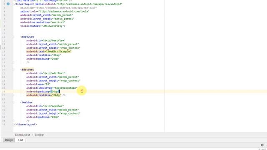Click the fold marker at TextView closing tag
Viewport: 267px width, 150px height.
point(13,62)
